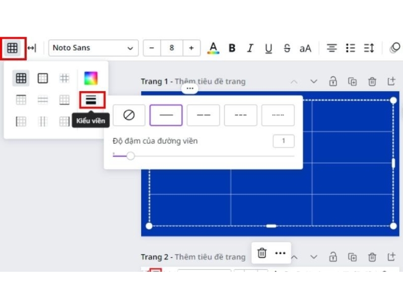The image size is (403, 302).
Task: Toggle italic formatting
Action: tap(250, 48)
